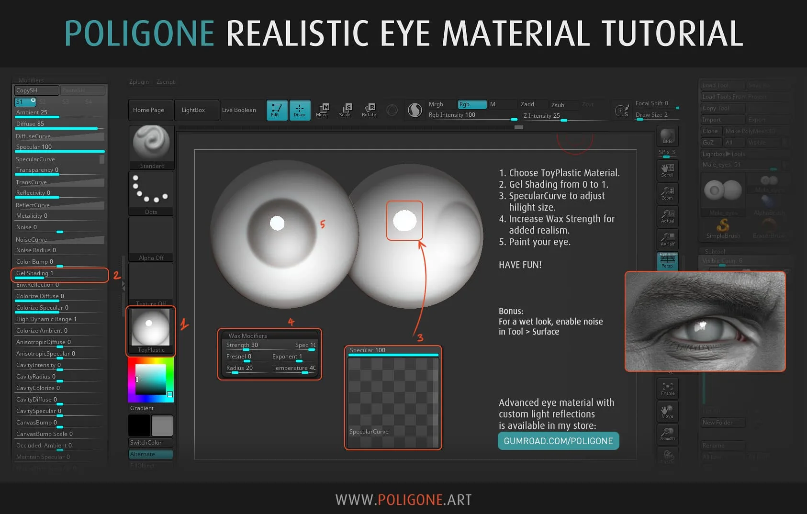The width and height of the screenshot is (807, 514).
Task: Toggle Persp perspective mode
Action: coord(667,260)
